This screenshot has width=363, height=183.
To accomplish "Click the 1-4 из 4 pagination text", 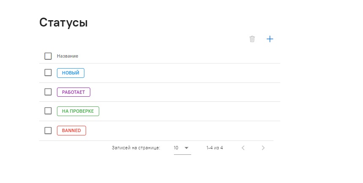I will pyautogui.click(x=214, y=148).
